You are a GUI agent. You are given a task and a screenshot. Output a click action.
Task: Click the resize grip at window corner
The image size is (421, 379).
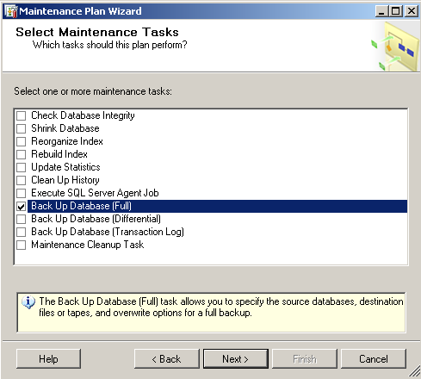(414, 372)
